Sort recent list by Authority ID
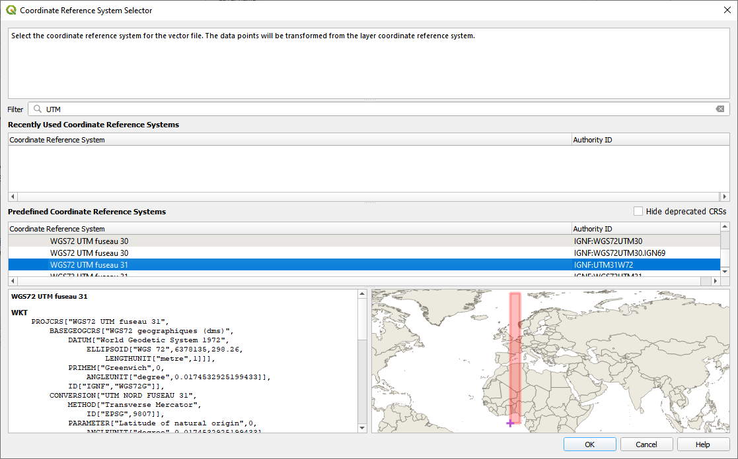 (x=650, y=140)
